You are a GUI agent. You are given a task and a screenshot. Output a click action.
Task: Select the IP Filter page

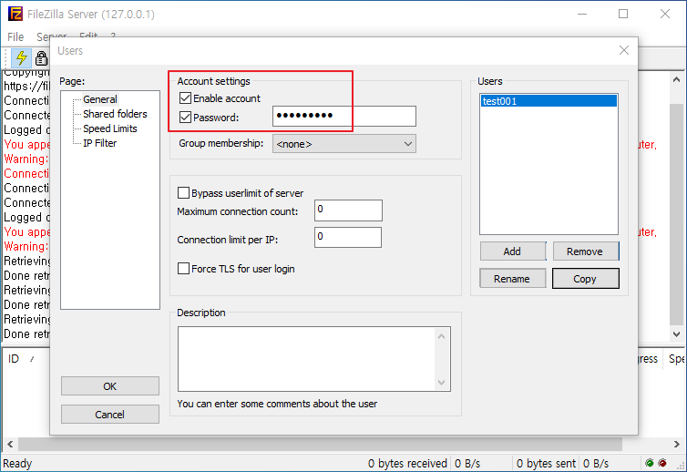coord(100,143)
